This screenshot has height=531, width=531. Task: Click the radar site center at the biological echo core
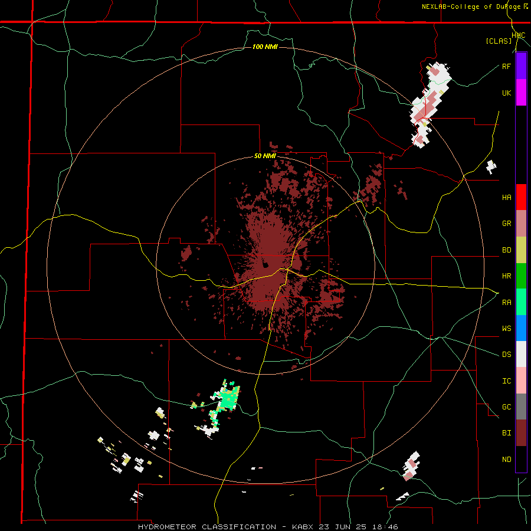tap(265, 265)
